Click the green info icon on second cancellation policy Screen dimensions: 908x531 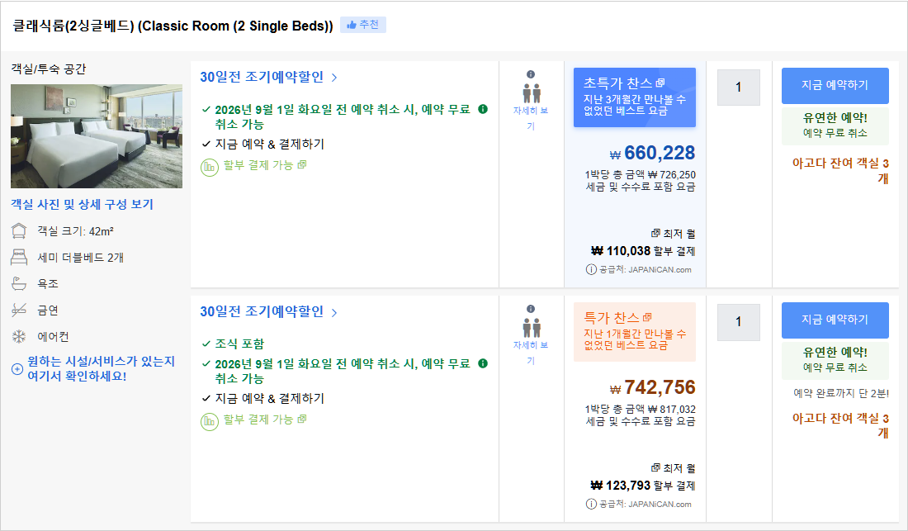pyautogui.click(x=483, y=363)
